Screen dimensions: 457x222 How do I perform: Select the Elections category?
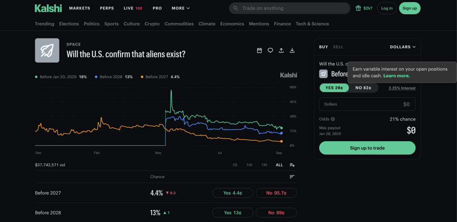point(69,24)
